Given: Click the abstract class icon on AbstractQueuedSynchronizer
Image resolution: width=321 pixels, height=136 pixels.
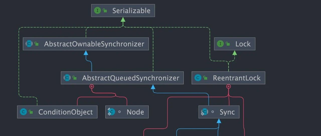Looking at the screenshot, I should coord(67,78).
